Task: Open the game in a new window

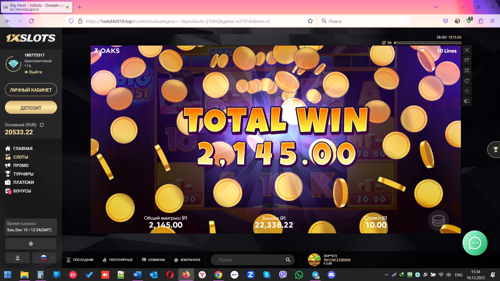Action: (x=467, y=60)
